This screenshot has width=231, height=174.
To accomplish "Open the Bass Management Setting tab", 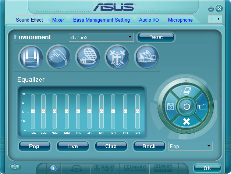I will 102,20.
